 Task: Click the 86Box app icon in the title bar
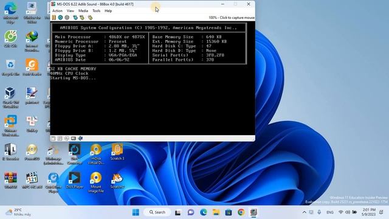pos(53,4)
